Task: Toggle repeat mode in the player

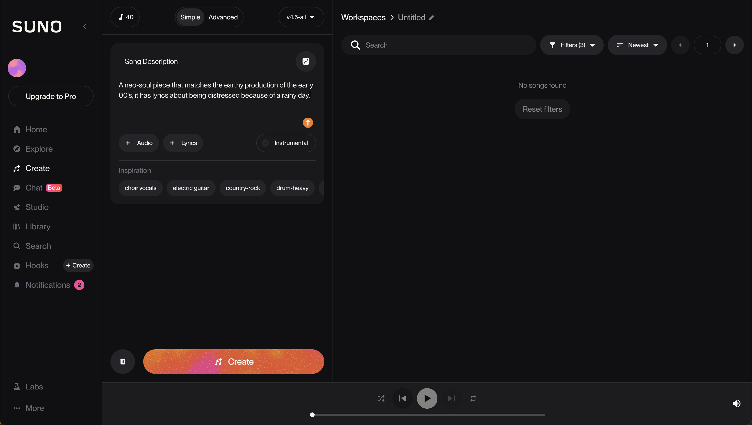Action: (473, 398)
